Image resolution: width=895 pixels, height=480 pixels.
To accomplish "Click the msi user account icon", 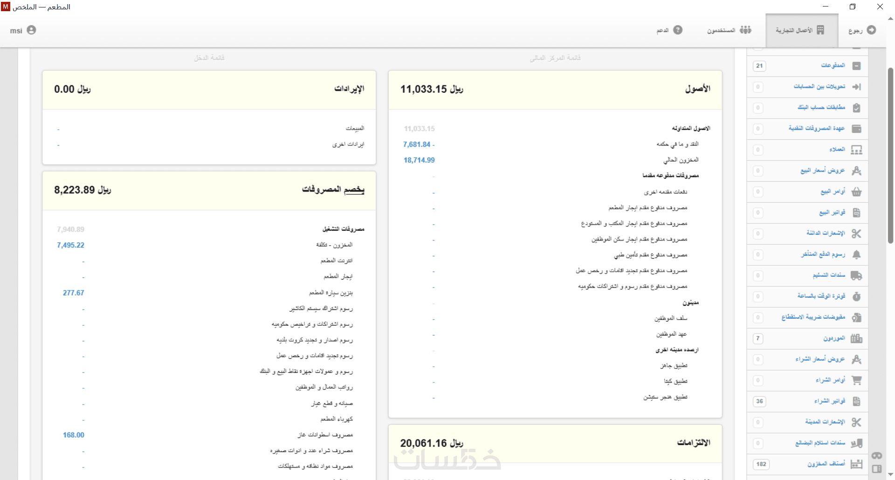I will click(x=31, y=30).
